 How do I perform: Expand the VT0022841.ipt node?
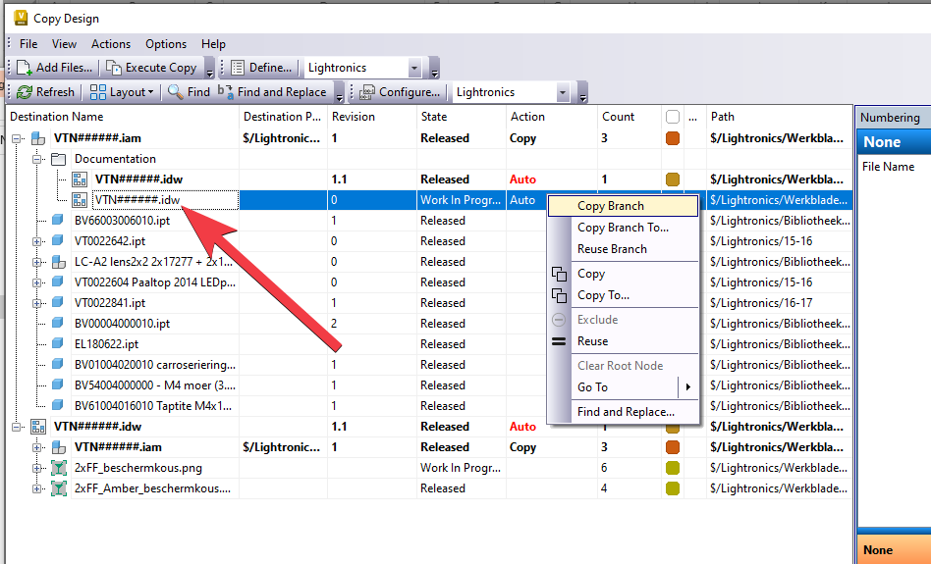coord(36,303)
